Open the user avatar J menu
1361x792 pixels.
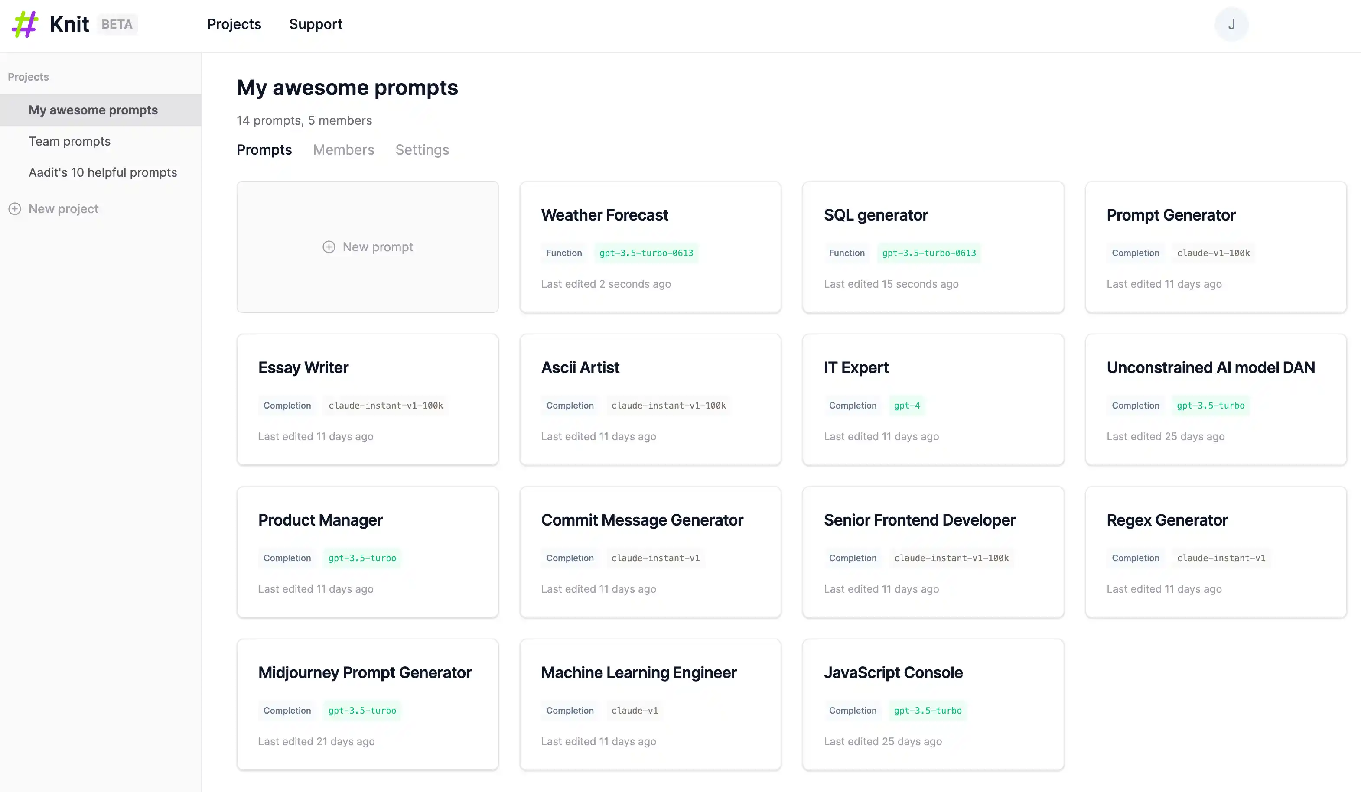coord(1231,24)
